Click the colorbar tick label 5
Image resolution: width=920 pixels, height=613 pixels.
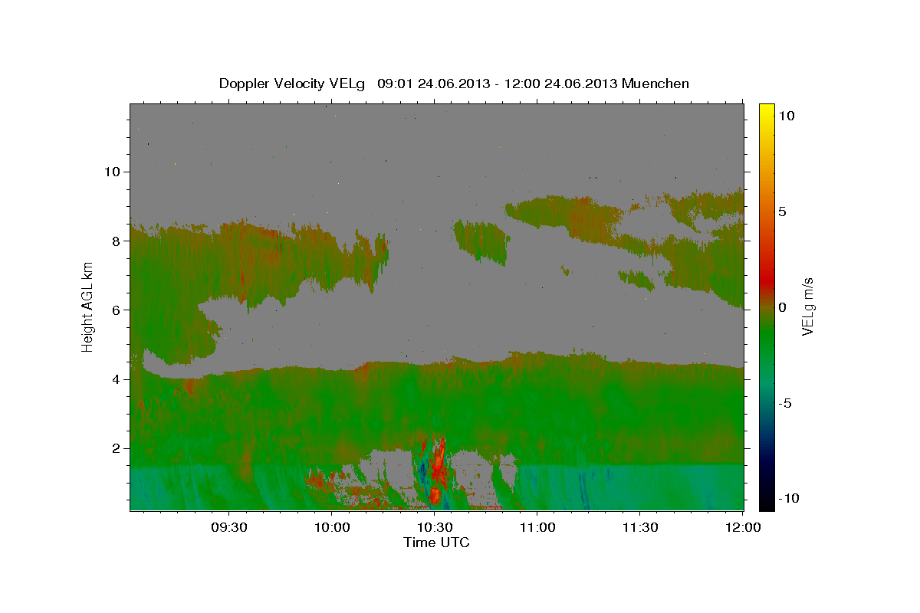tap(782, 211)
